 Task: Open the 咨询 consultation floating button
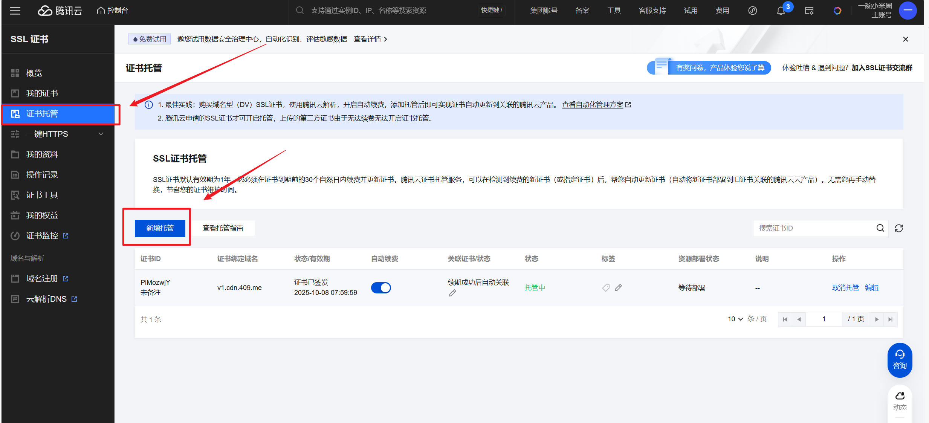point(900,360)
